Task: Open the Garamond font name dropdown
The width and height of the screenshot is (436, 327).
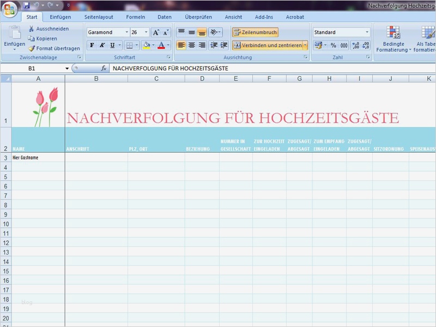Action: tap(127, 32)
